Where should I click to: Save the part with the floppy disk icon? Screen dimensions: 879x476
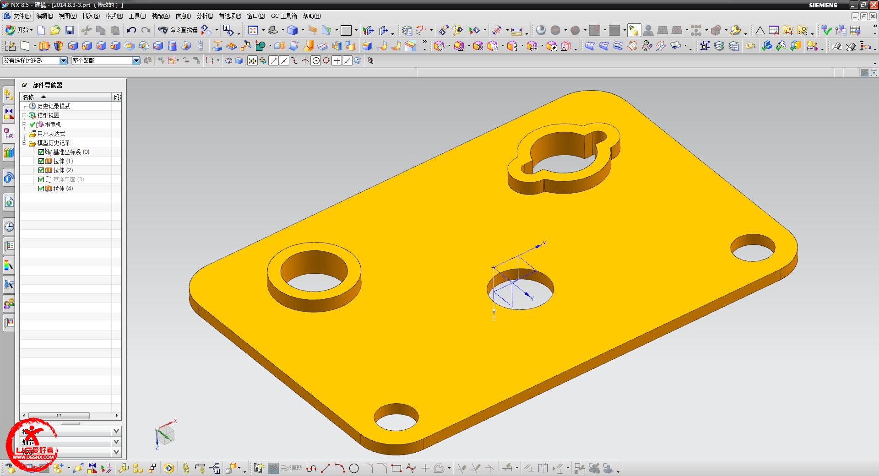(70, 30)
